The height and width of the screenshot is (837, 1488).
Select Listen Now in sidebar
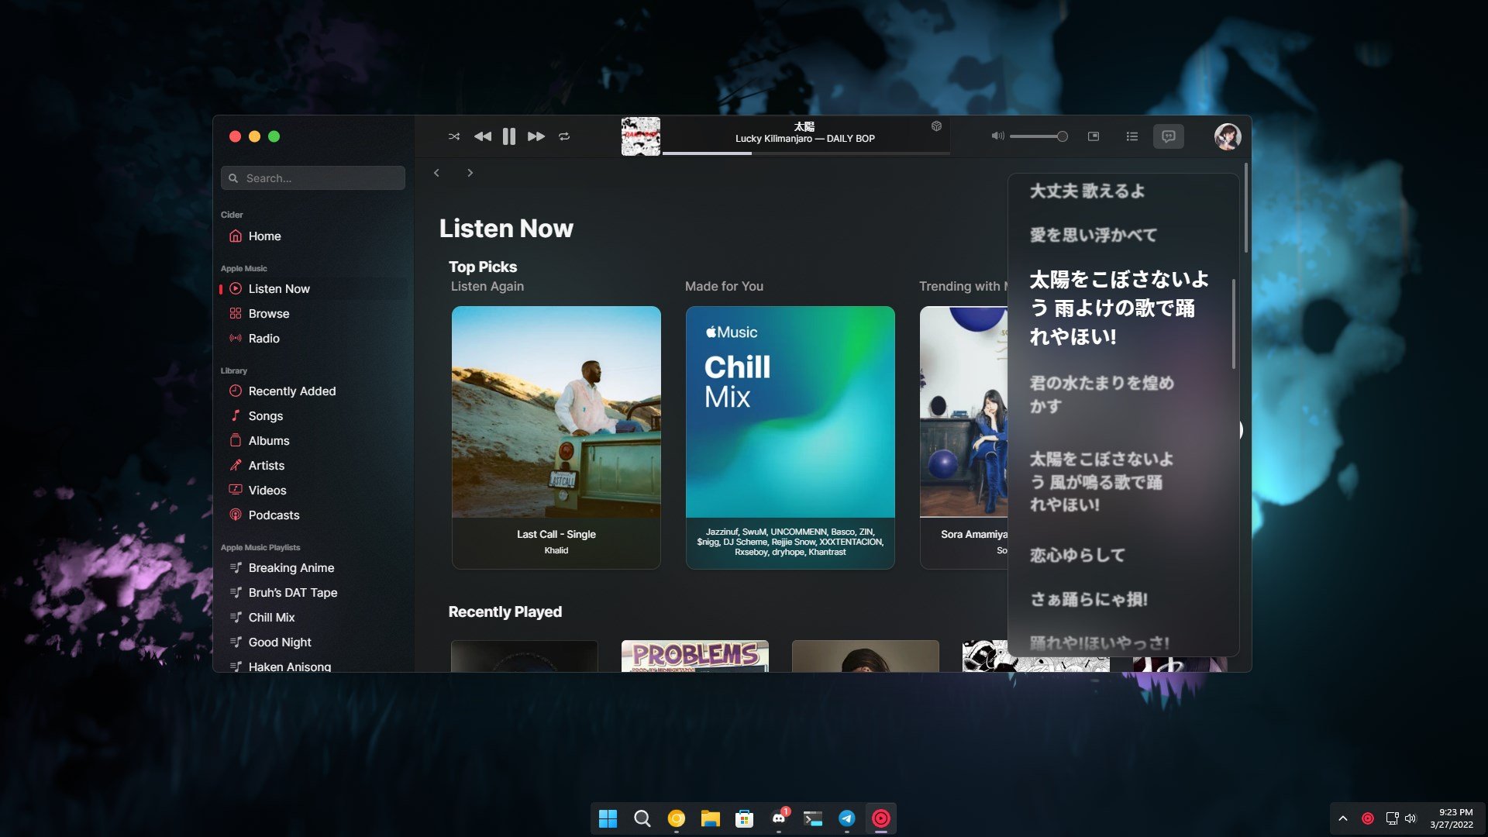coord(278,288)
